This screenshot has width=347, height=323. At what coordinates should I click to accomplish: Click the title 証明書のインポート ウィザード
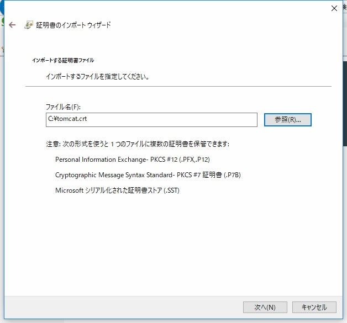(73, 25)
